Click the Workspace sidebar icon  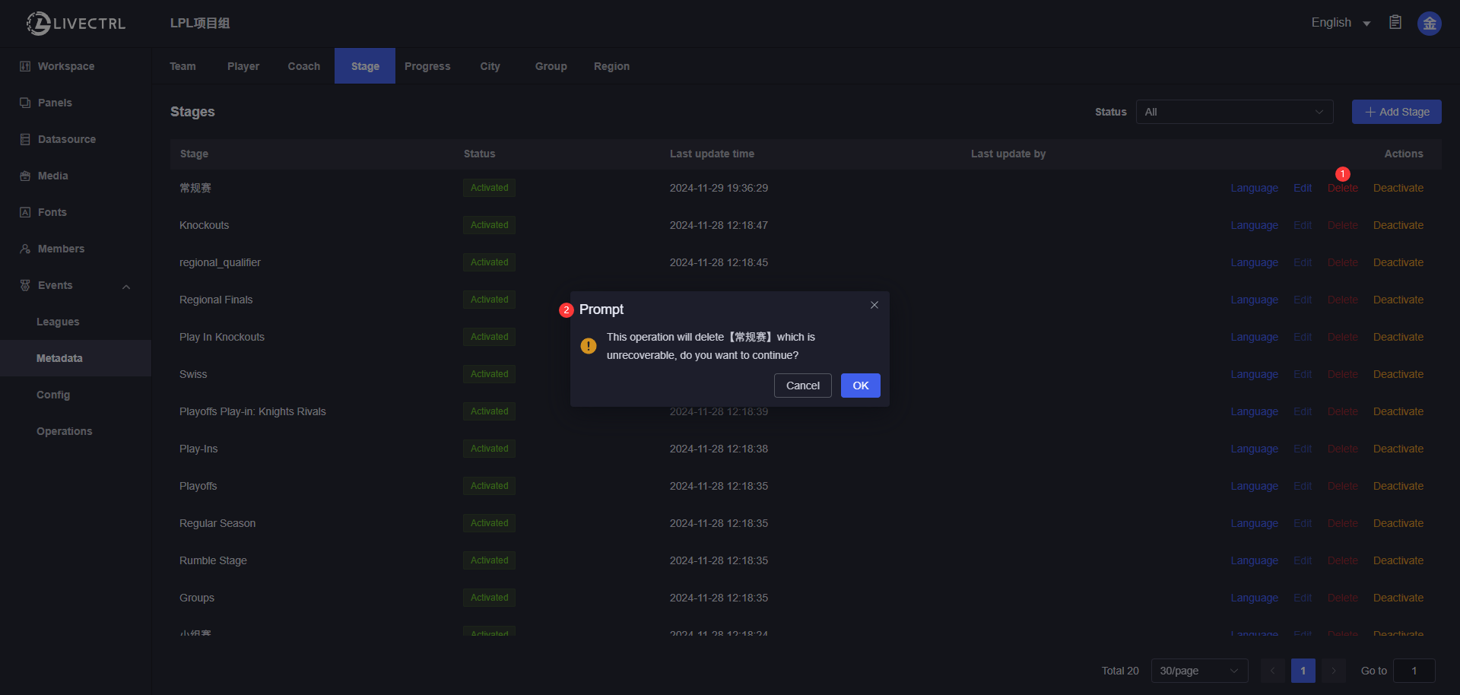point(25,66)
